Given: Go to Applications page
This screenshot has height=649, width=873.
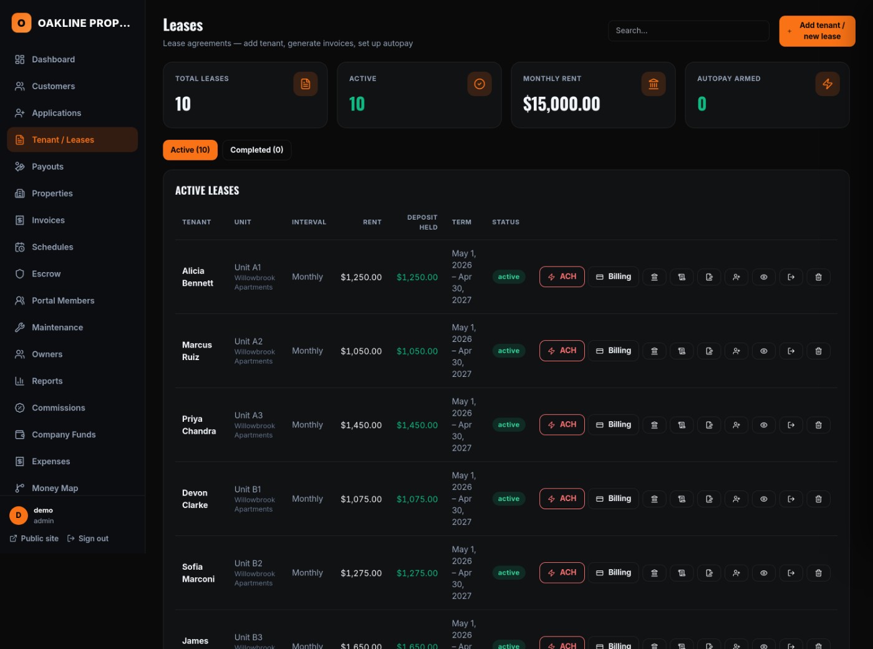Looking at the screenshot, I should [72, 113].
